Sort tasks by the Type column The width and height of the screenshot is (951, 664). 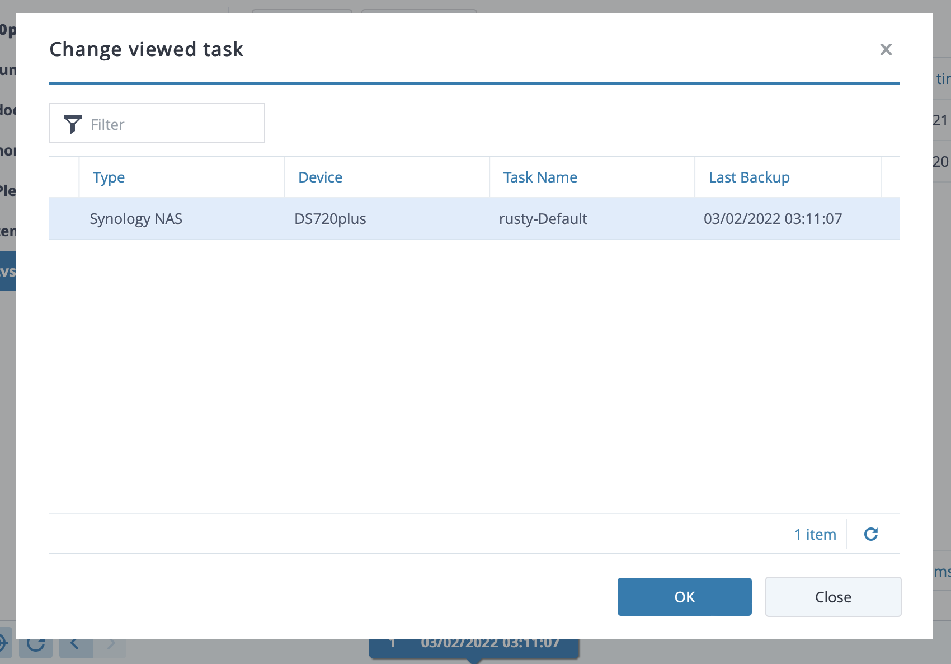(109, 177)
